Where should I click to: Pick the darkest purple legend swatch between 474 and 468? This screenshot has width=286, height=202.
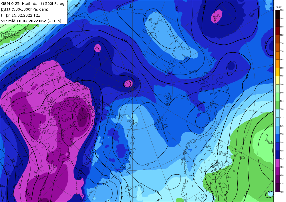coord(277,188)
